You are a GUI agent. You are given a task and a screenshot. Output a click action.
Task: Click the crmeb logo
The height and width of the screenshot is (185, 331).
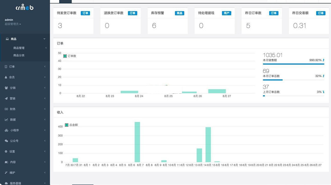[x=25, y=7]
